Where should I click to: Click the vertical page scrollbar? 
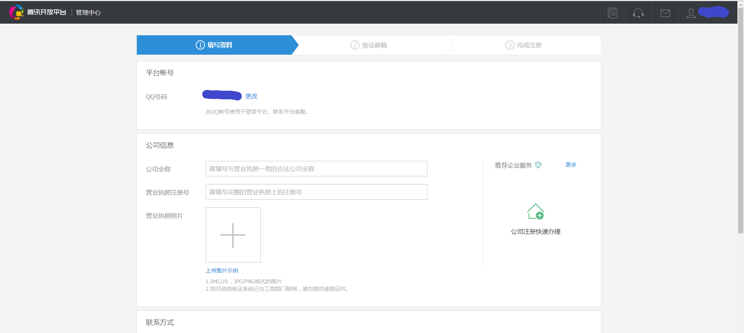741,120
